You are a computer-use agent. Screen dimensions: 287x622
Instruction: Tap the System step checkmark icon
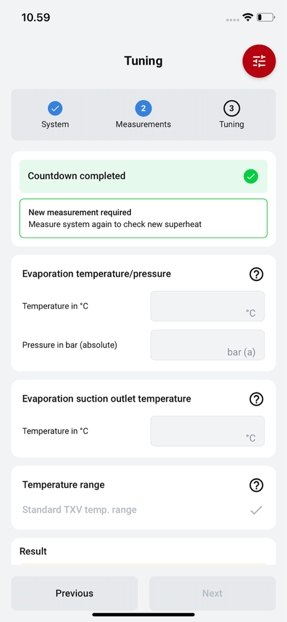pyautogui.click(x=55, y=108)
